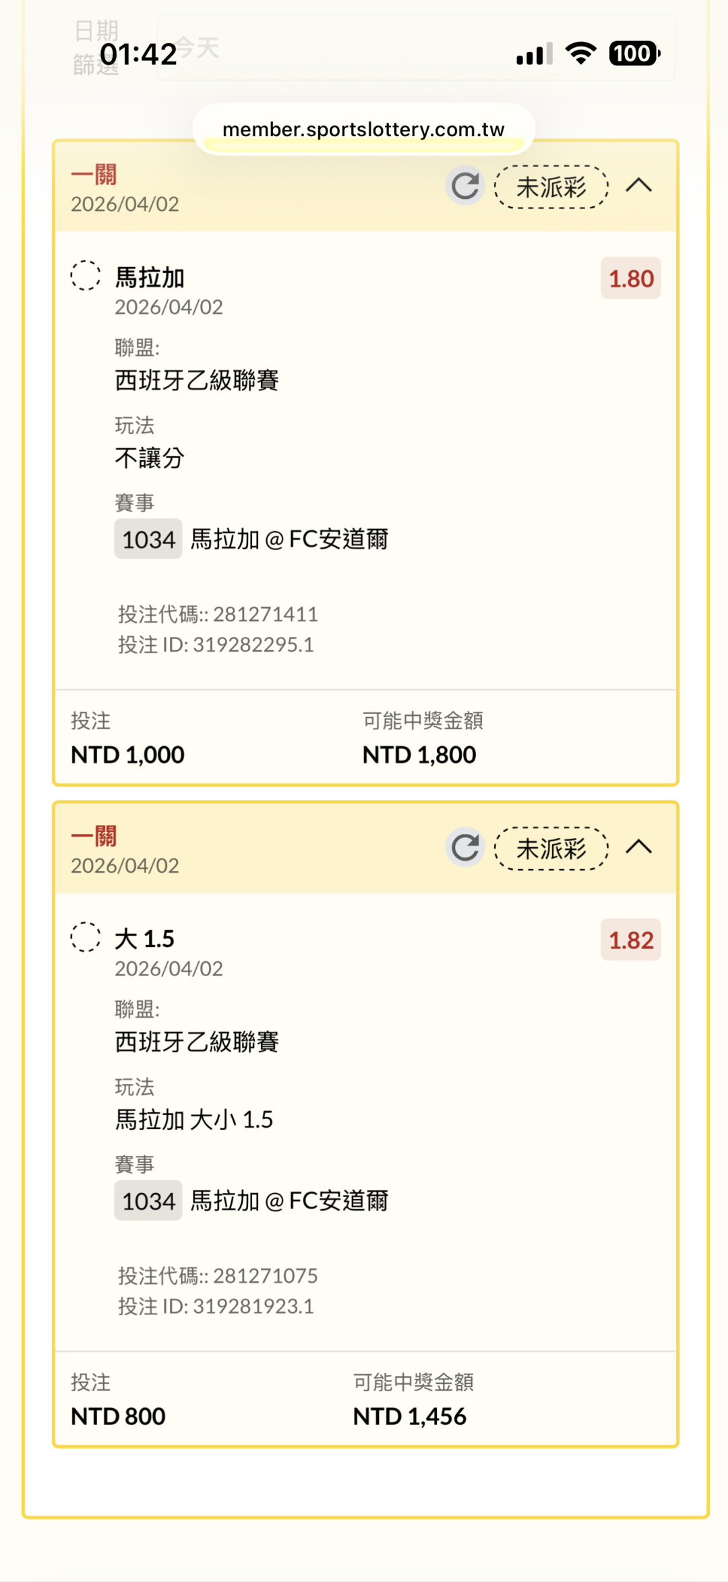728x1582 pixels.
Task: Tap the dashed circle beside 馬拉加
Action: [x=86, y=276]
